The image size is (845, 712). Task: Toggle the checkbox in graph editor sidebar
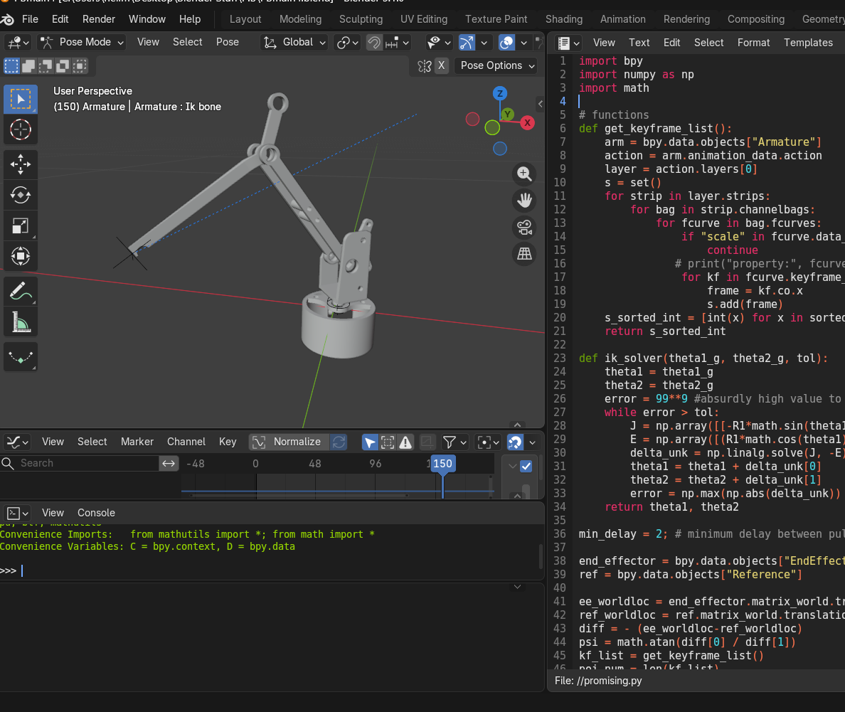pyautogui.click(x=526, y=467)
